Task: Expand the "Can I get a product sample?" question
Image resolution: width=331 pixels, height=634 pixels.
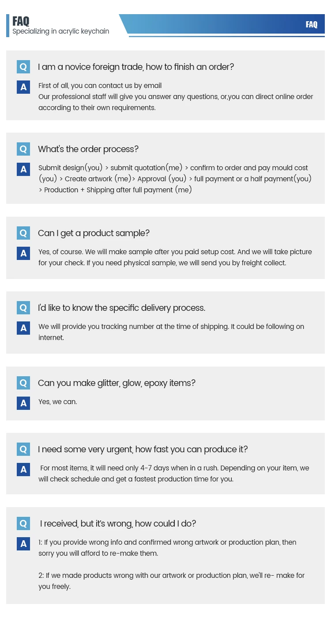Action: point(94,233)
